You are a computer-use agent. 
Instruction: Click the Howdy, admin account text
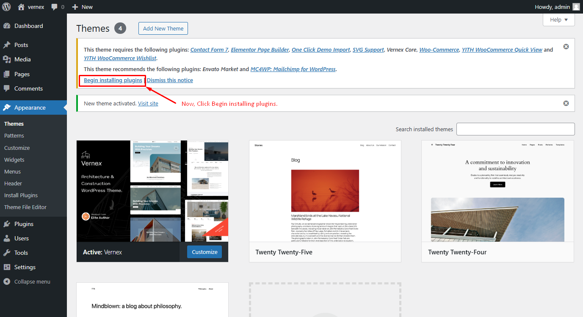(x=552, y=7)
